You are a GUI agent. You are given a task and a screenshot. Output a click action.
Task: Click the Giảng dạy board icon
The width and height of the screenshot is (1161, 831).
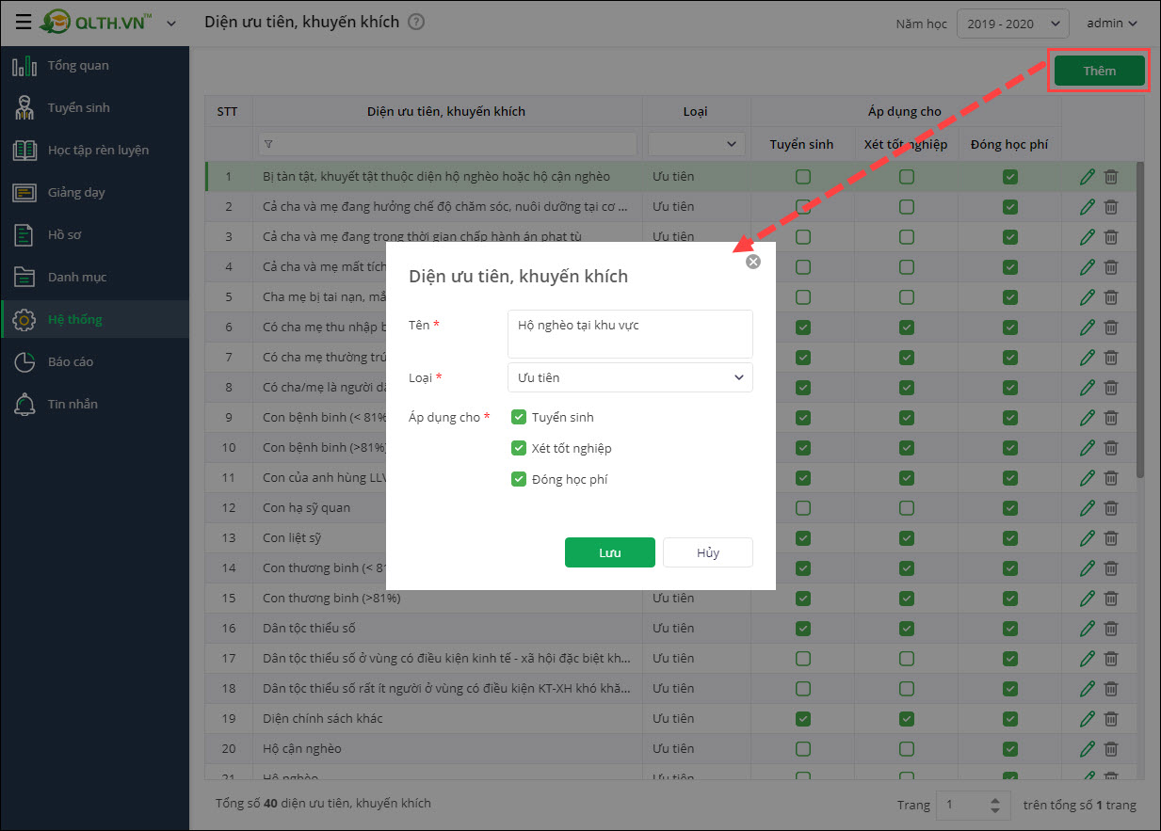click(24, 193)
